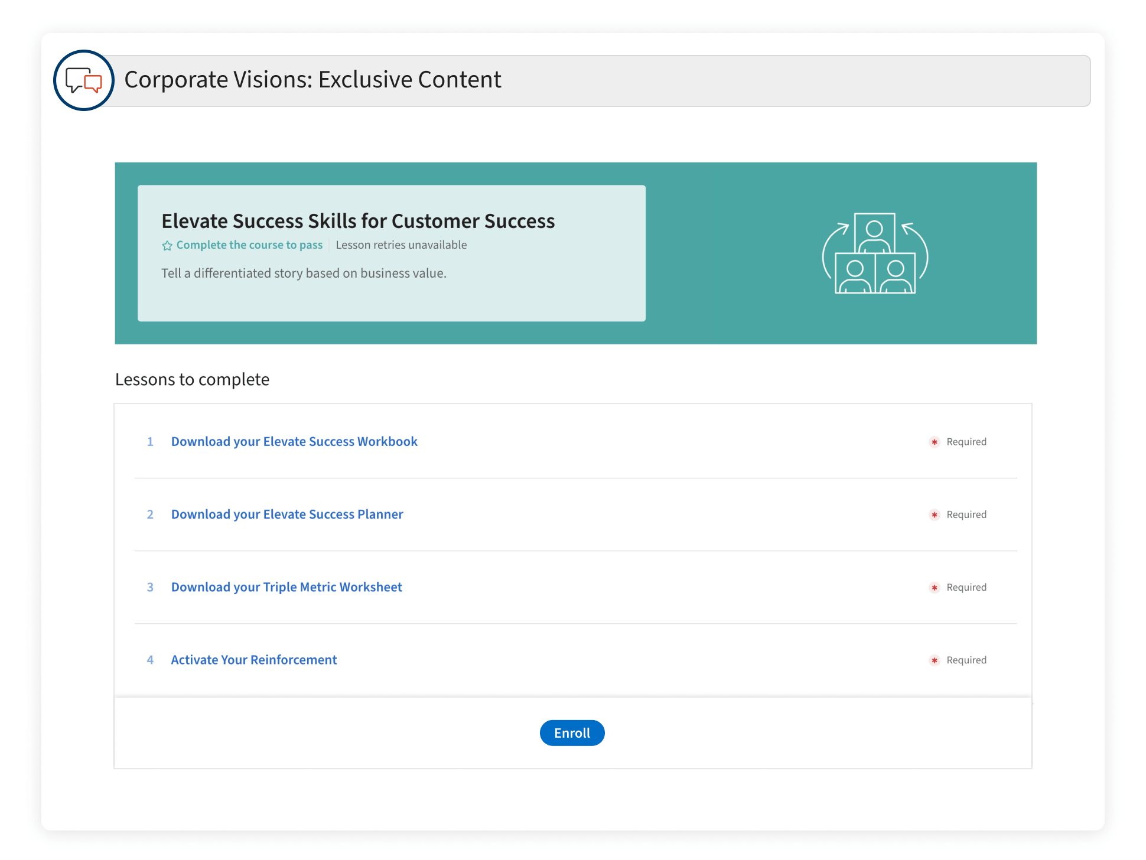Click lesson number 4 in the list
This screenshot has height=860, width=1146.
pyautogui.click(x=150, y=659)
